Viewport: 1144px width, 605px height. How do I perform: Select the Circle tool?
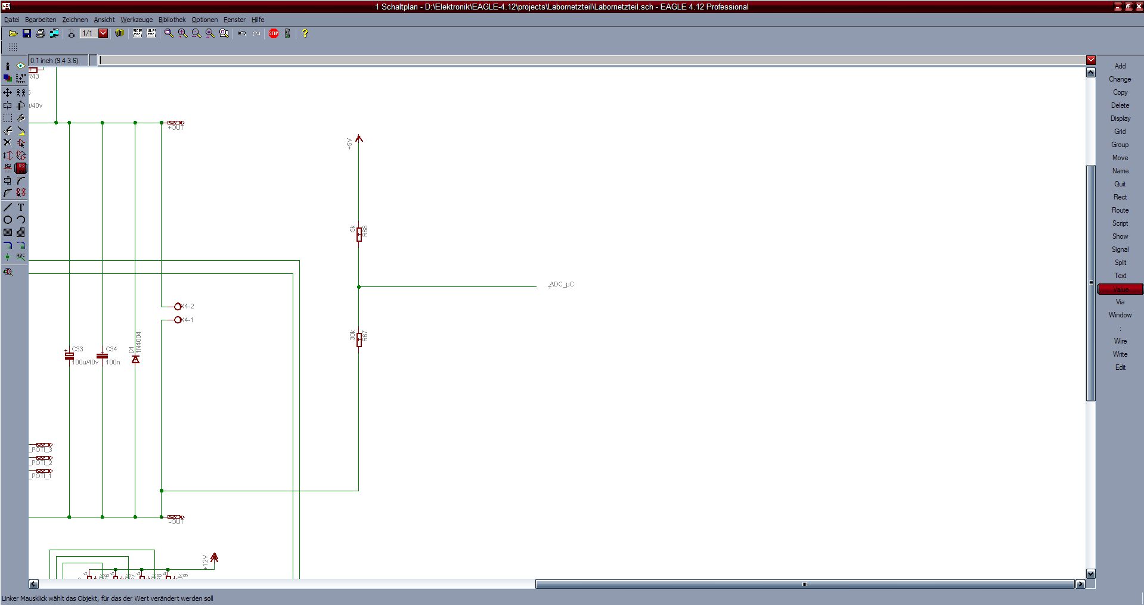point(8,220)
